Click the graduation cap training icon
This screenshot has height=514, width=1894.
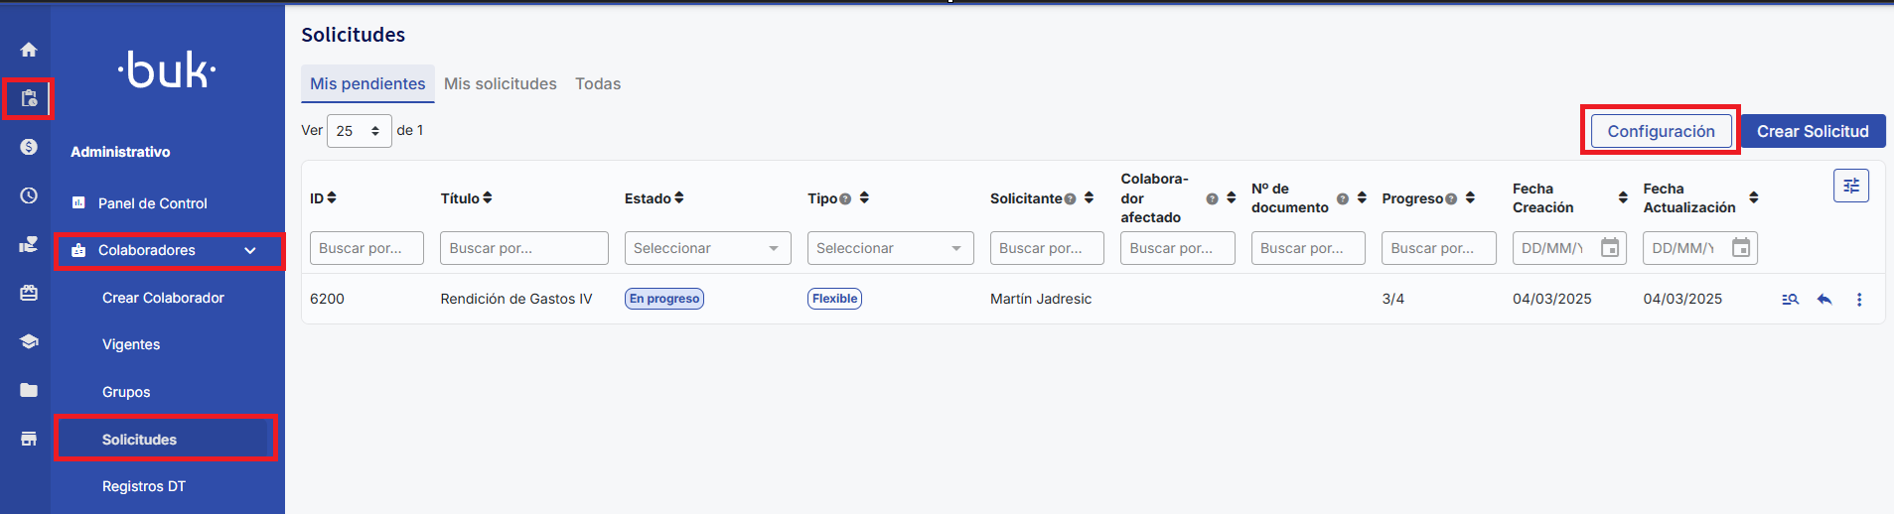(x=29, y=341)
